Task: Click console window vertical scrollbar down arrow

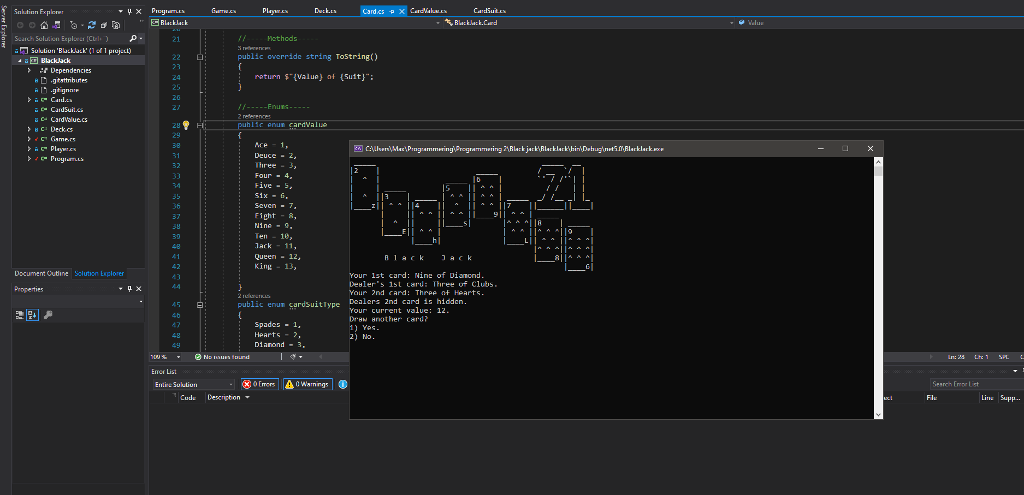Action: tap(878, 414)
